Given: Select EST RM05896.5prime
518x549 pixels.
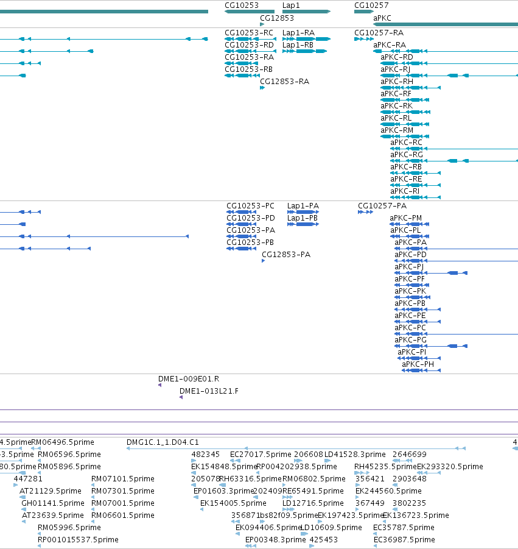Looking at the screenshot, I should click(69, 467).
